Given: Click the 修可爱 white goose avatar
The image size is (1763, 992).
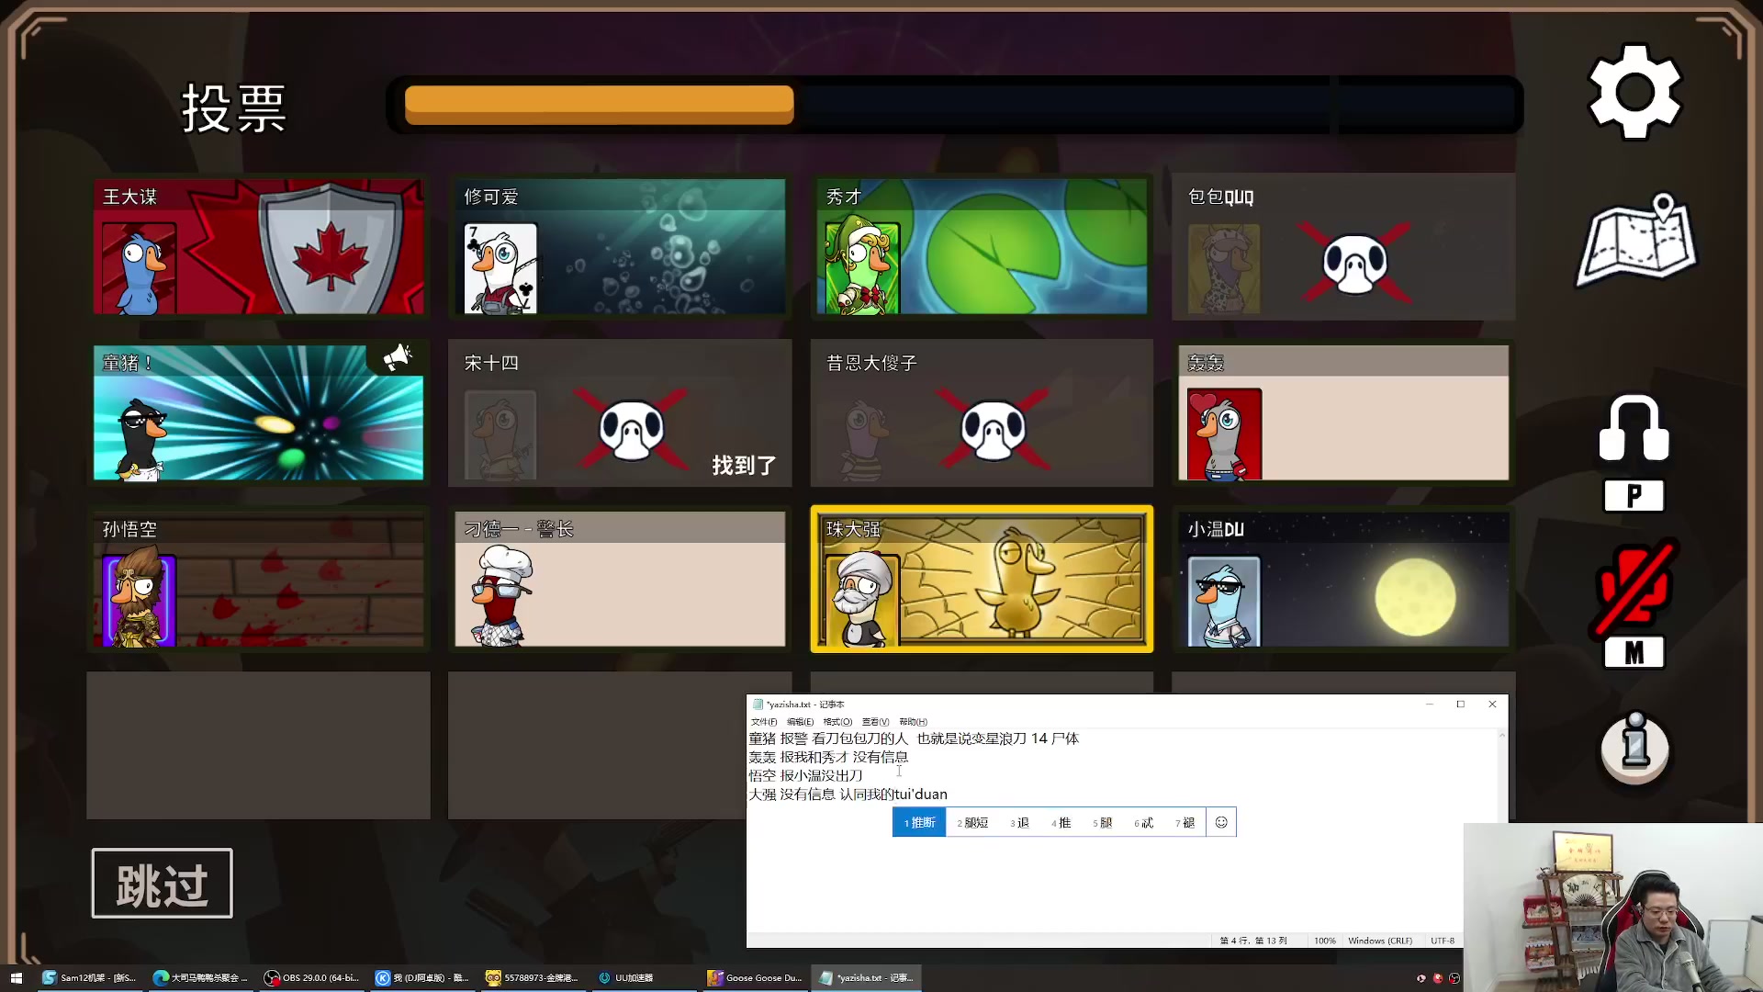Looking at the screenshot, I should point(500,269).
